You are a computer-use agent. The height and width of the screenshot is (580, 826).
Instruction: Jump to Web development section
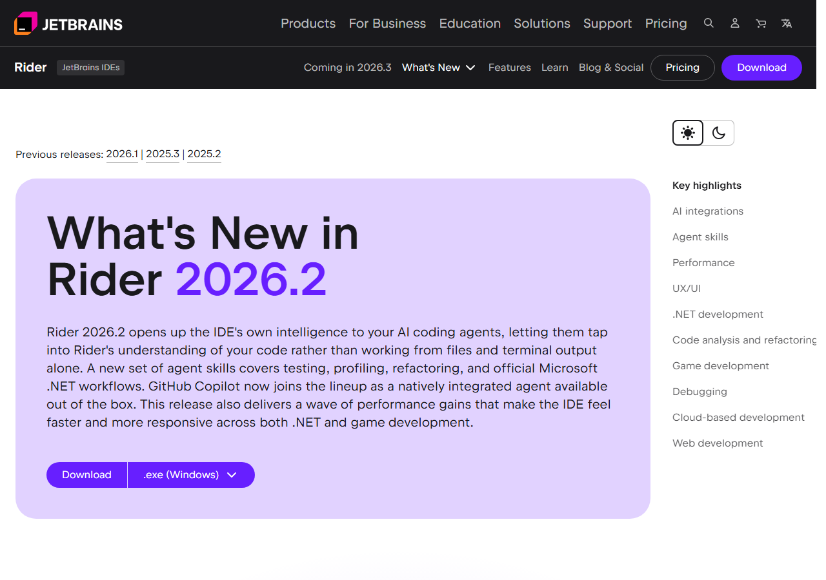click(x=718, y=443)
